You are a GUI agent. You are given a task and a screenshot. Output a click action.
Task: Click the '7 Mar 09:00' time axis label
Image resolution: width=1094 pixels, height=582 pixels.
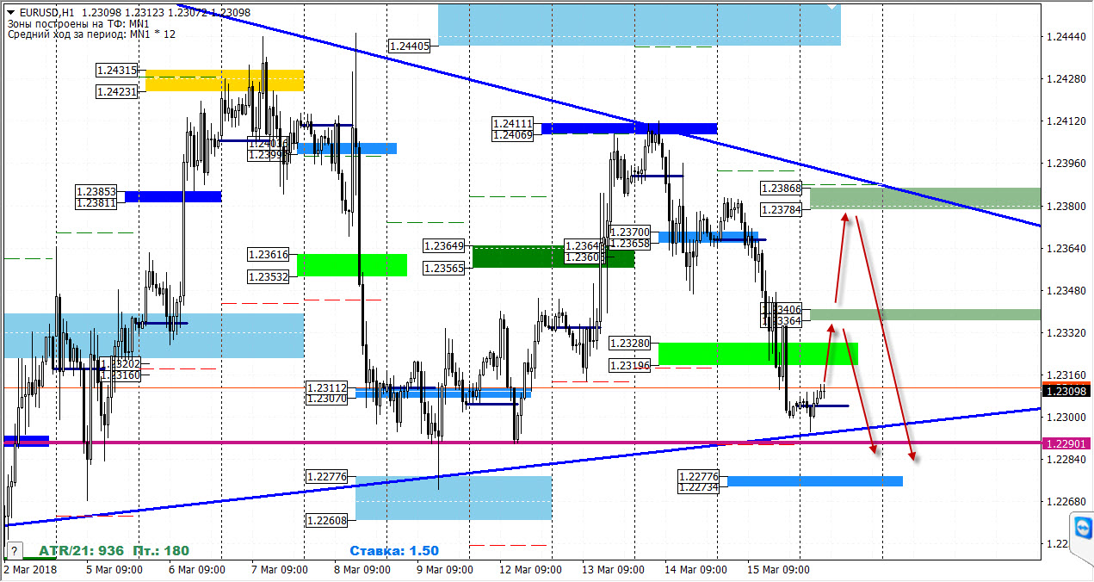[x=280, y=570]
